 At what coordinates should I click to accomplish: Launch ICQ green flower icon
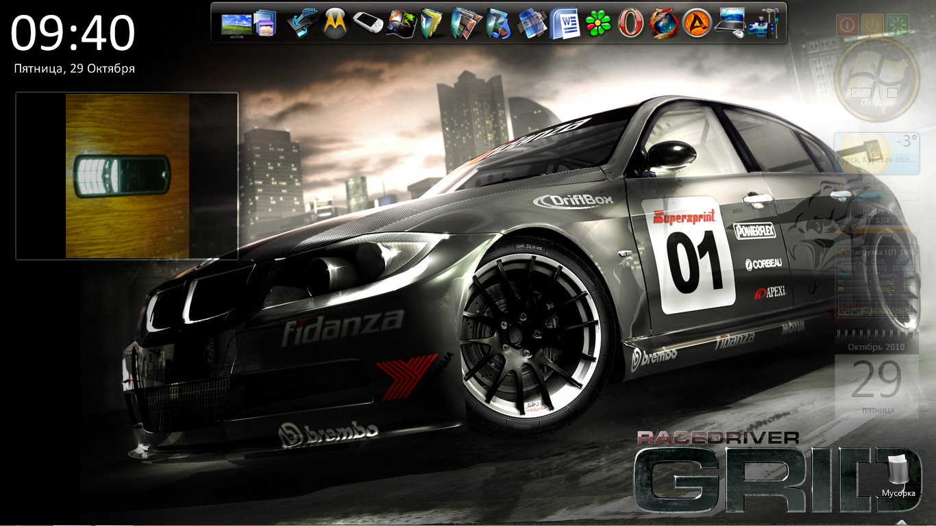point(598,25)
